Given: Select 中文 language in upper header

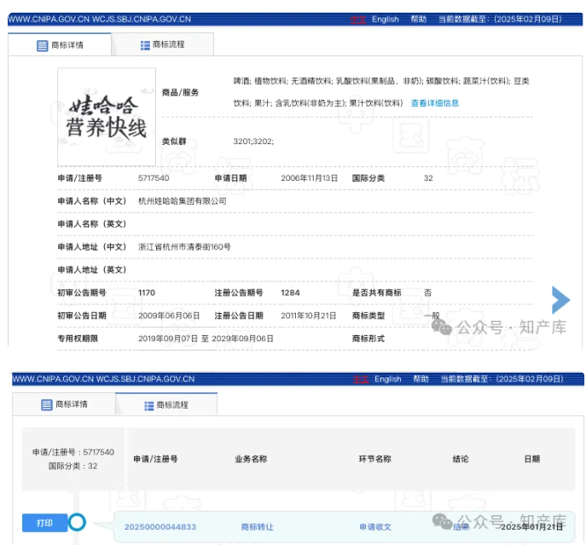Looking at the screenshot, I should click(359, 19).
